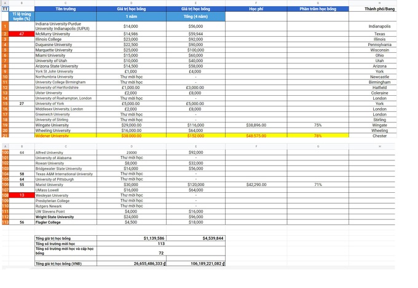Click the "Học phí" column header cell
The width and height of the screenshot is (418, 288).
pyautogui.click(x=256, y=9)
